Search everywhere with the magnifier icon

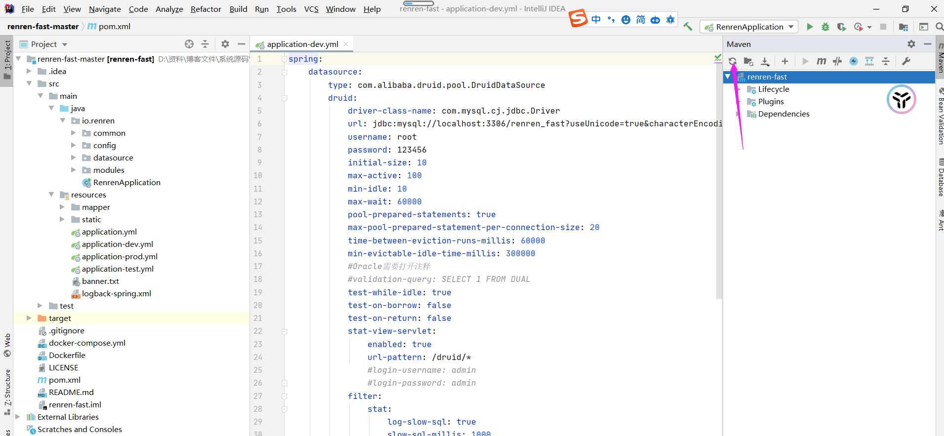pyautogui.click(x=939, y=27)
